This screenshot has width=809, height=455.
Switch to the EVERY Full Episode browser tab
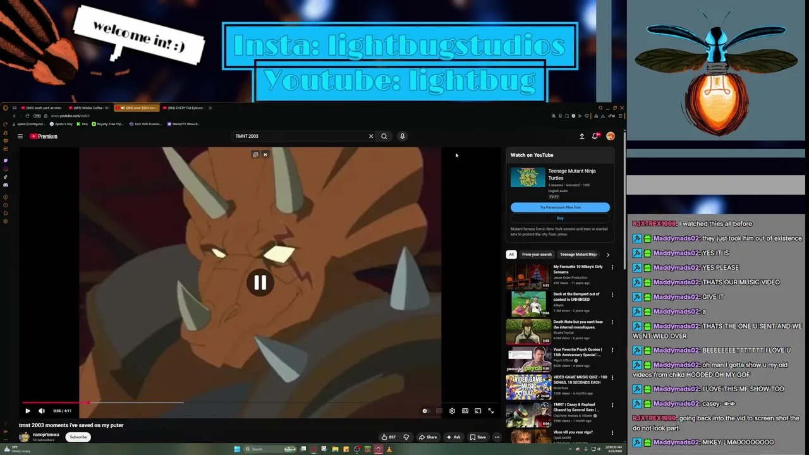pyautogui.click(x=185, y=108)
